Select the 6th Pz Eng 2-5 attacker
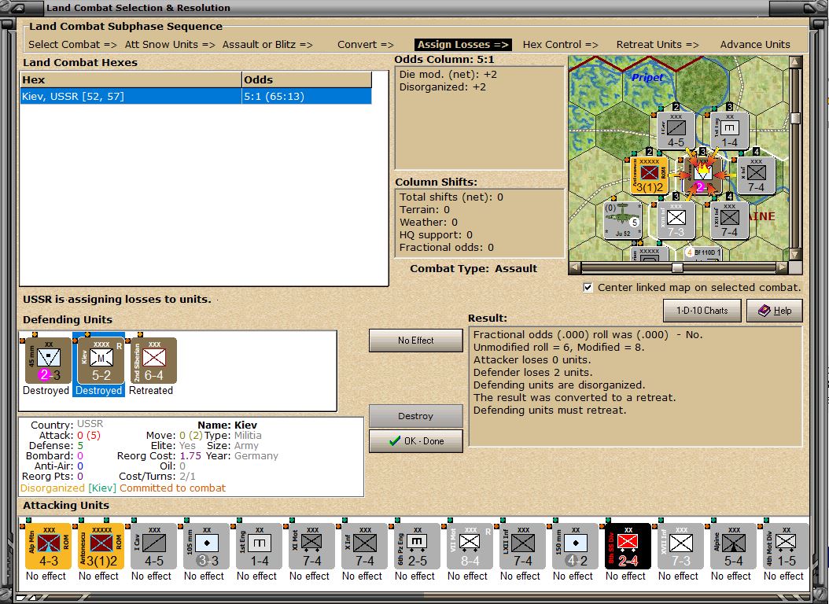This screenshot has width=829, height=604. pyautogui.click(x=417, y=547)
